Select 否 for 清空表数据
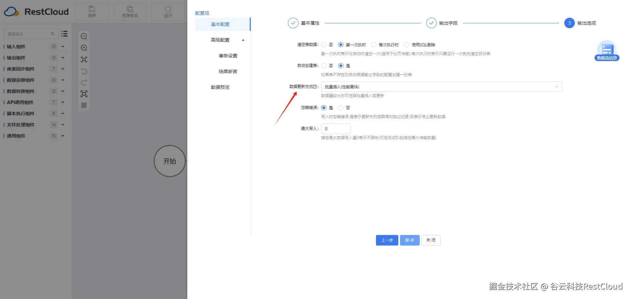The image size is (631, 299). point(324,45)
